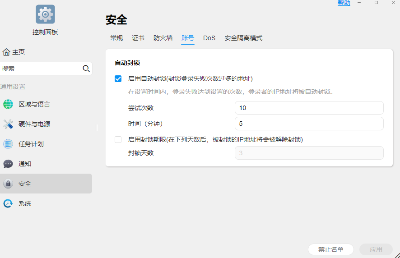
Task: Enable the 启用封锁期限 checkbox
Action: point(118,140)
